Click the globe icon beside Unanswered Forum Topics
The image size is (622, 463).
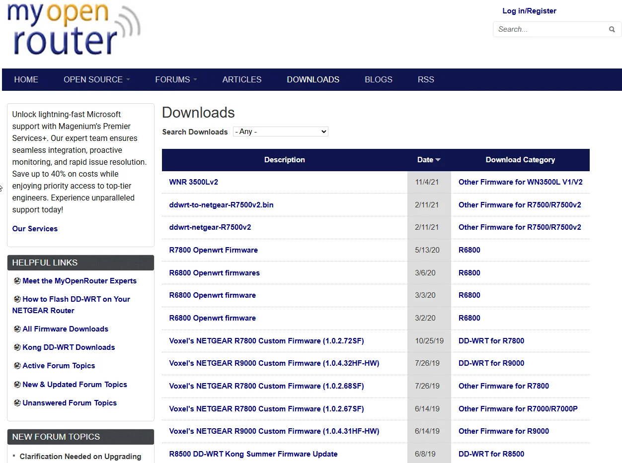[x=17, y=402]
